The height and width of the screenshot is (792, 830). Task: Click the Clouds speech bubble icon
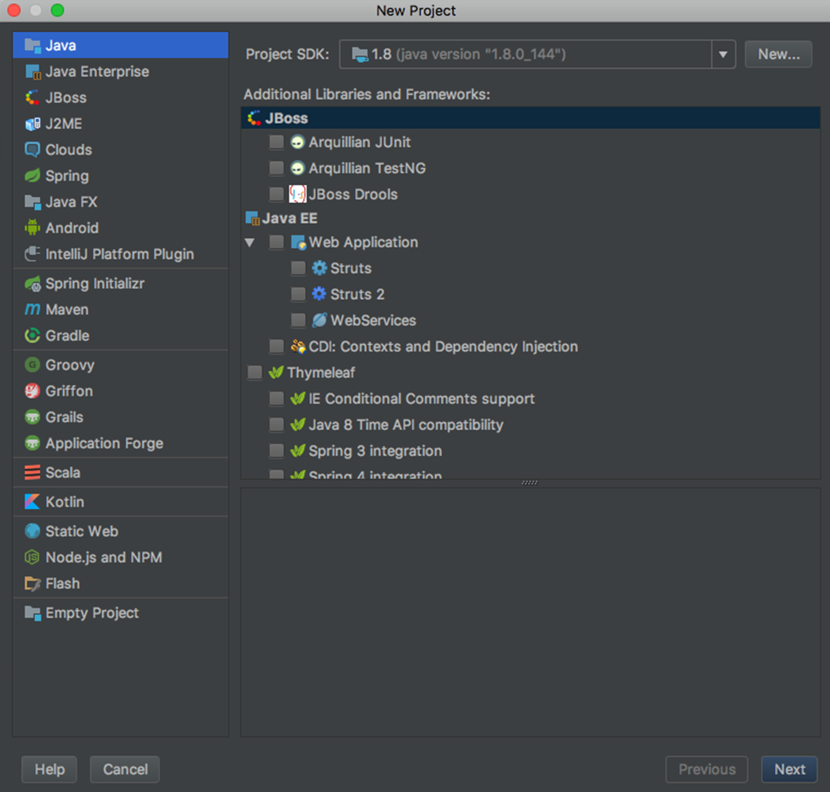pyautogui.click(x=32, y=150)
